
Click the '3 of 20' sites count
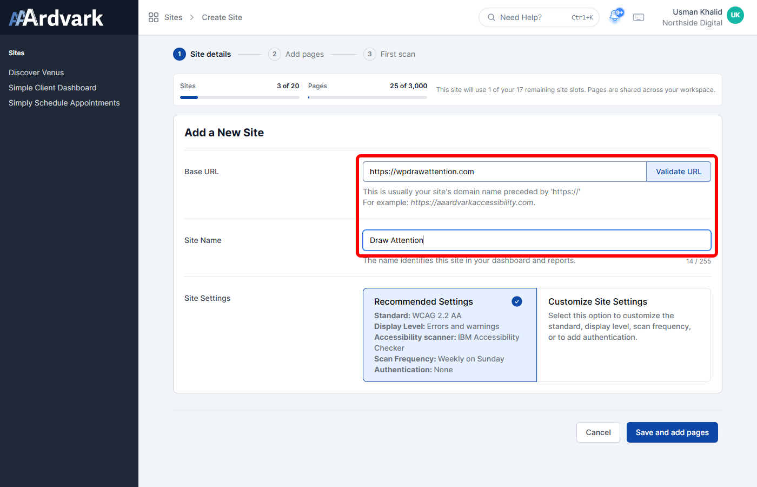pyautogui.click(x=288, y=86)
